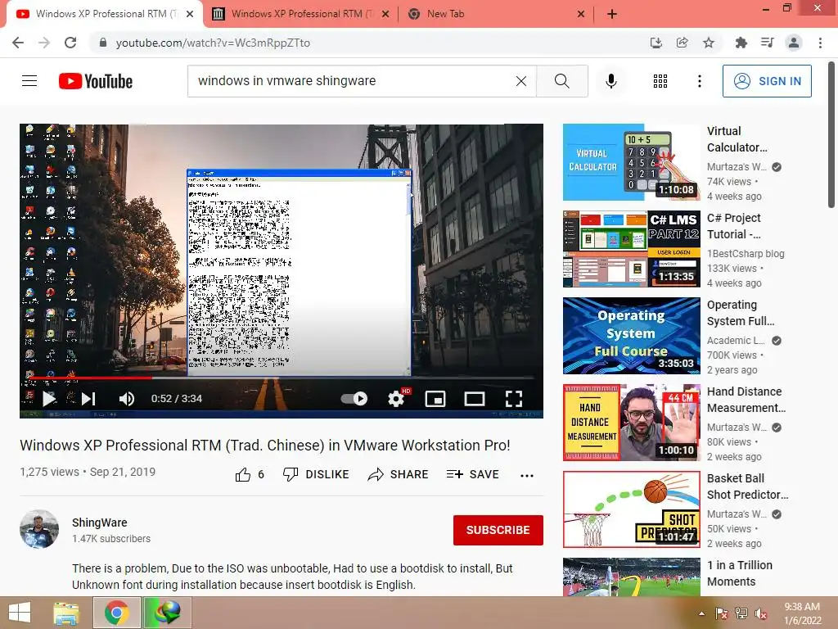Open Internet Download Manager taskbar icon

tap(167, 613)
